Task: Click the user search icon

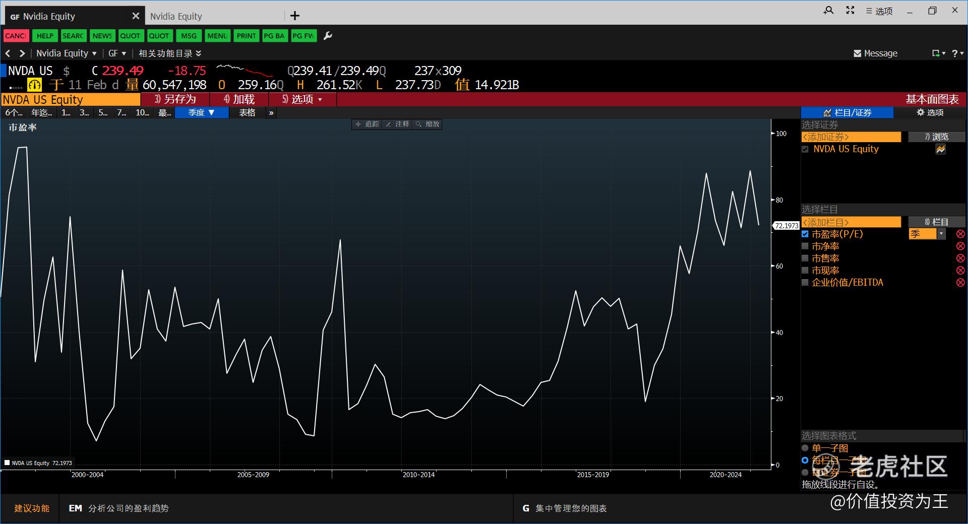Action: (x=828, y=11)
